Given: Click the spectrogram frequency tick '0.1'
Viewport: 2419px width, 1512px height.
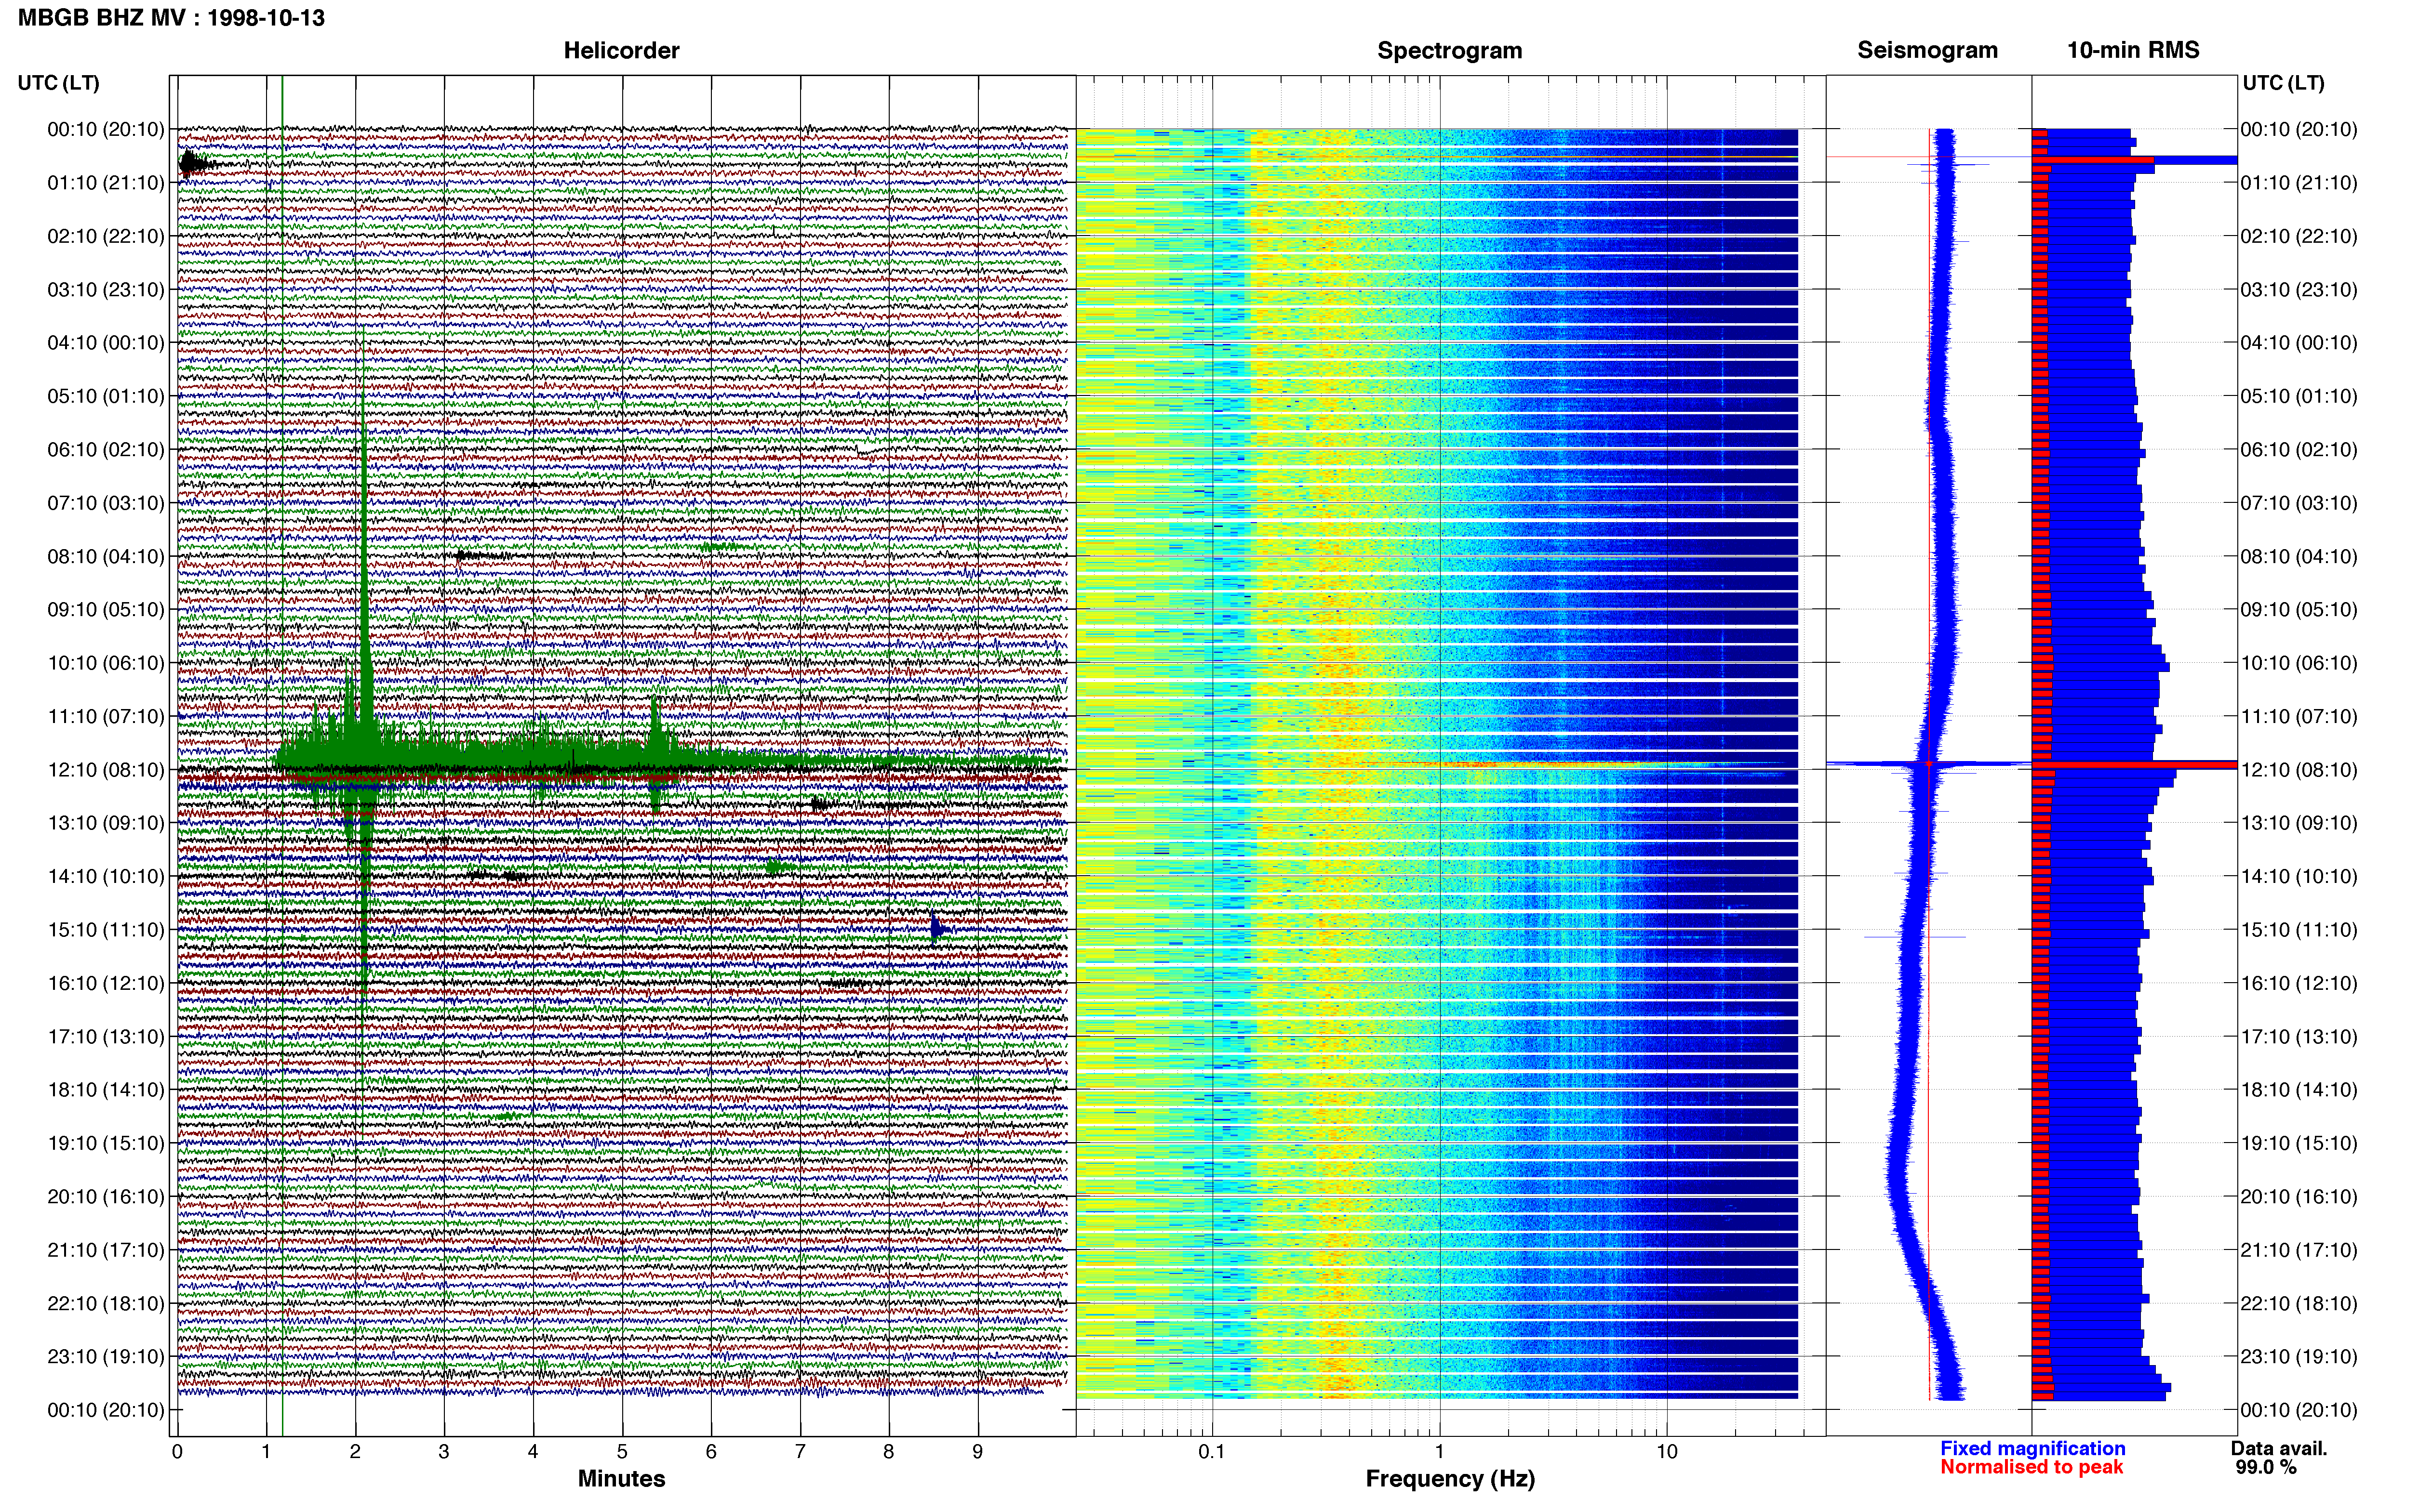Looking at the screenshot, I should click(1212, 1451).
